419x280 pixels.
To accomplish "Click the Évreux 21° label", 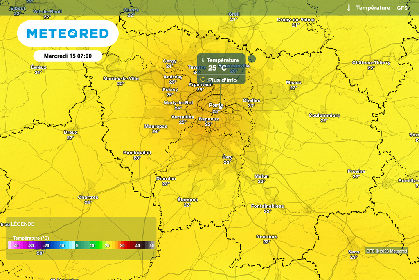I will (x=38, y=70).
